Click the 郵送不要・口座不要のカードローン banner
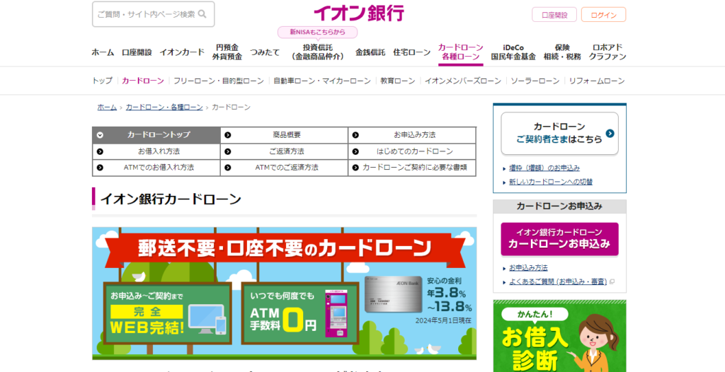Image resolution: width=725 pixels, height=372 pixels. pos(284,293)
